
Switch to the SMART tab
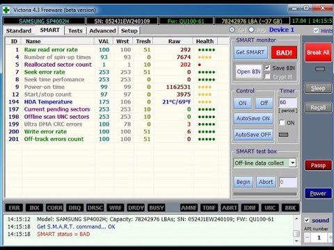pos(49,30)
